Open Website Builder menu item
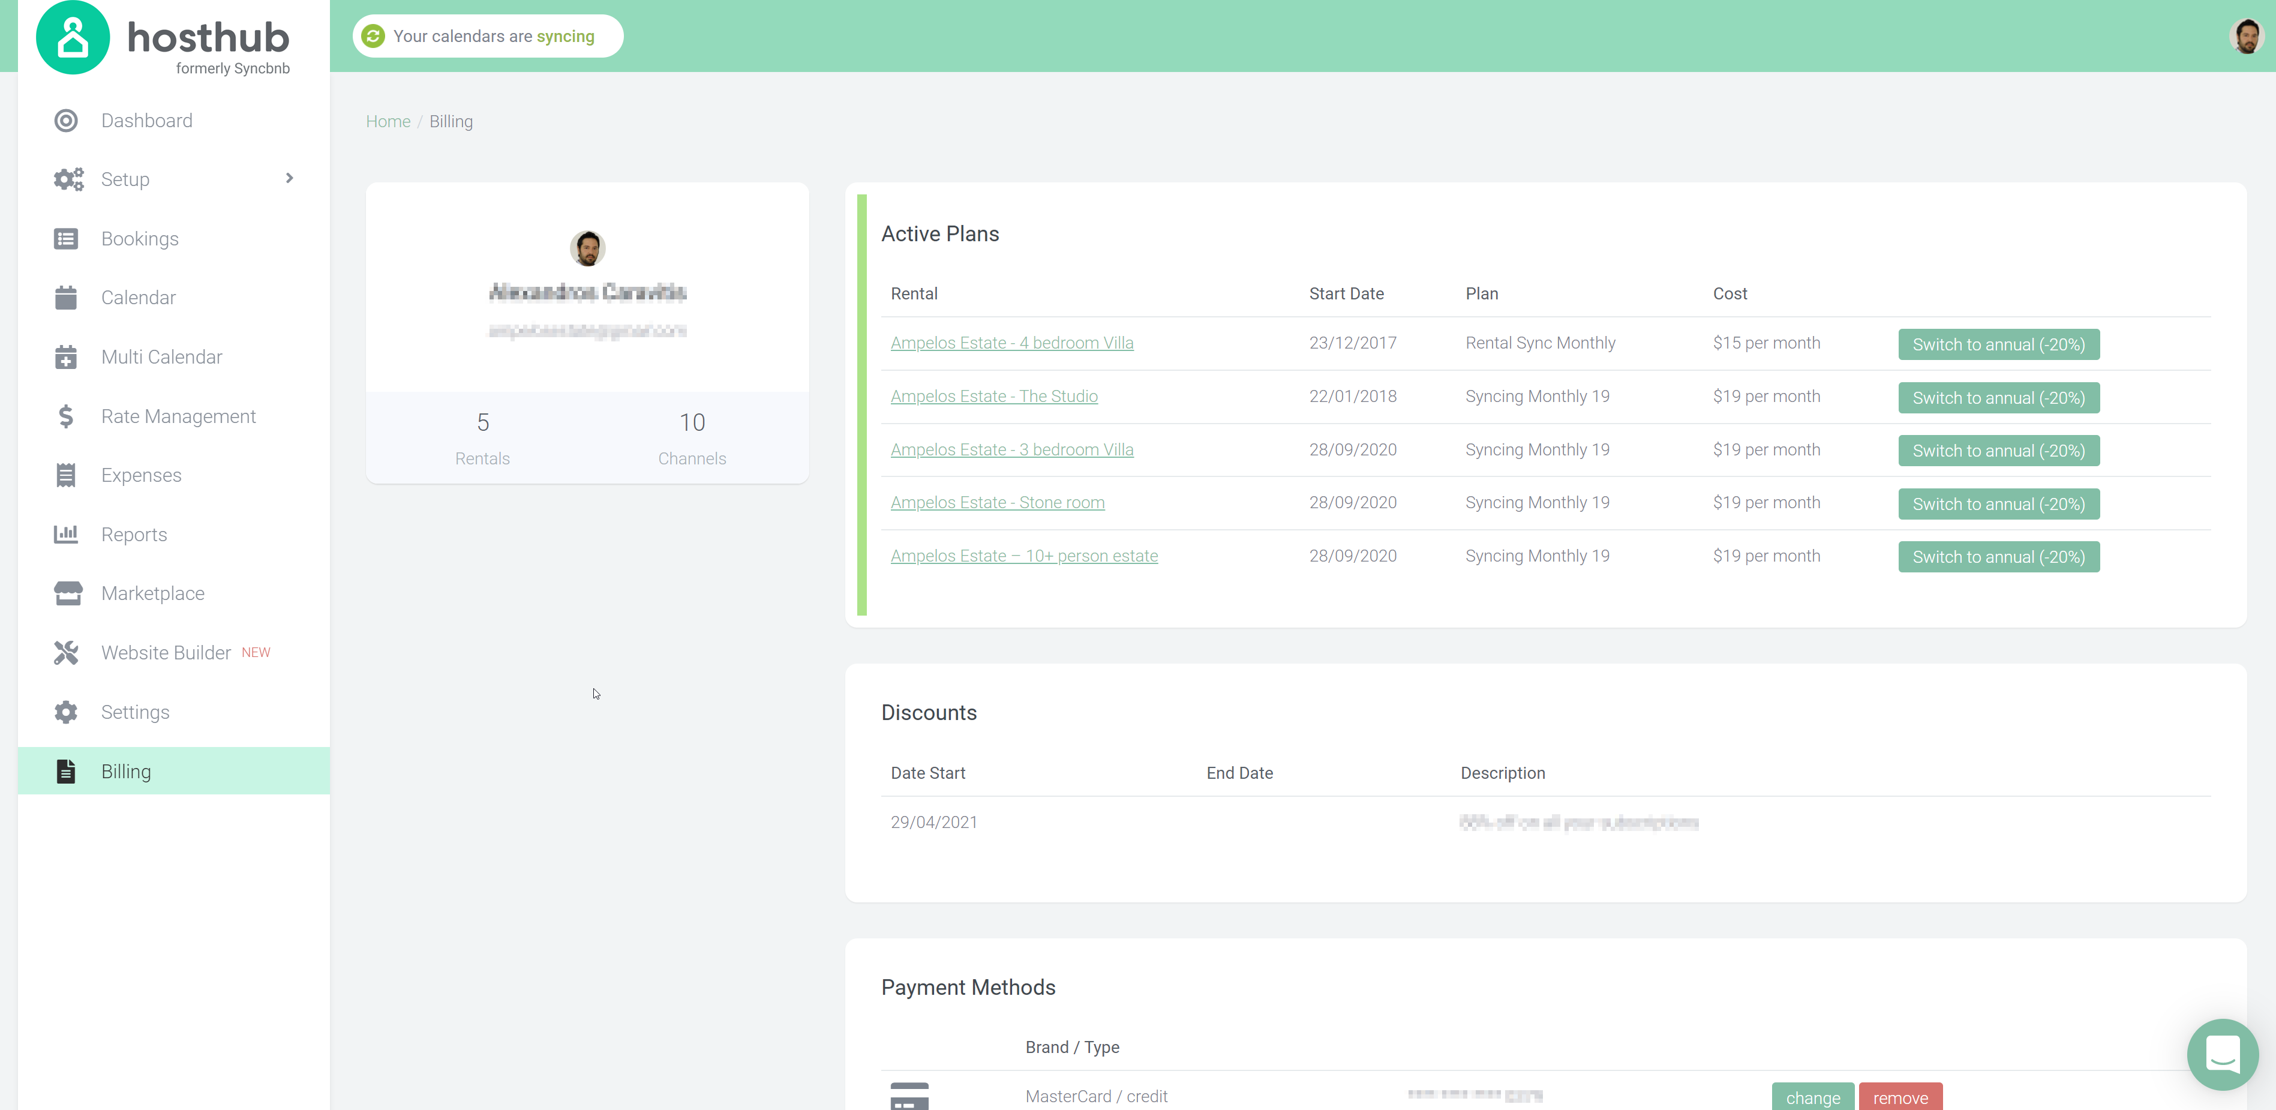2276x1110 pixels. pyautogui.click(x=166, y=652)
